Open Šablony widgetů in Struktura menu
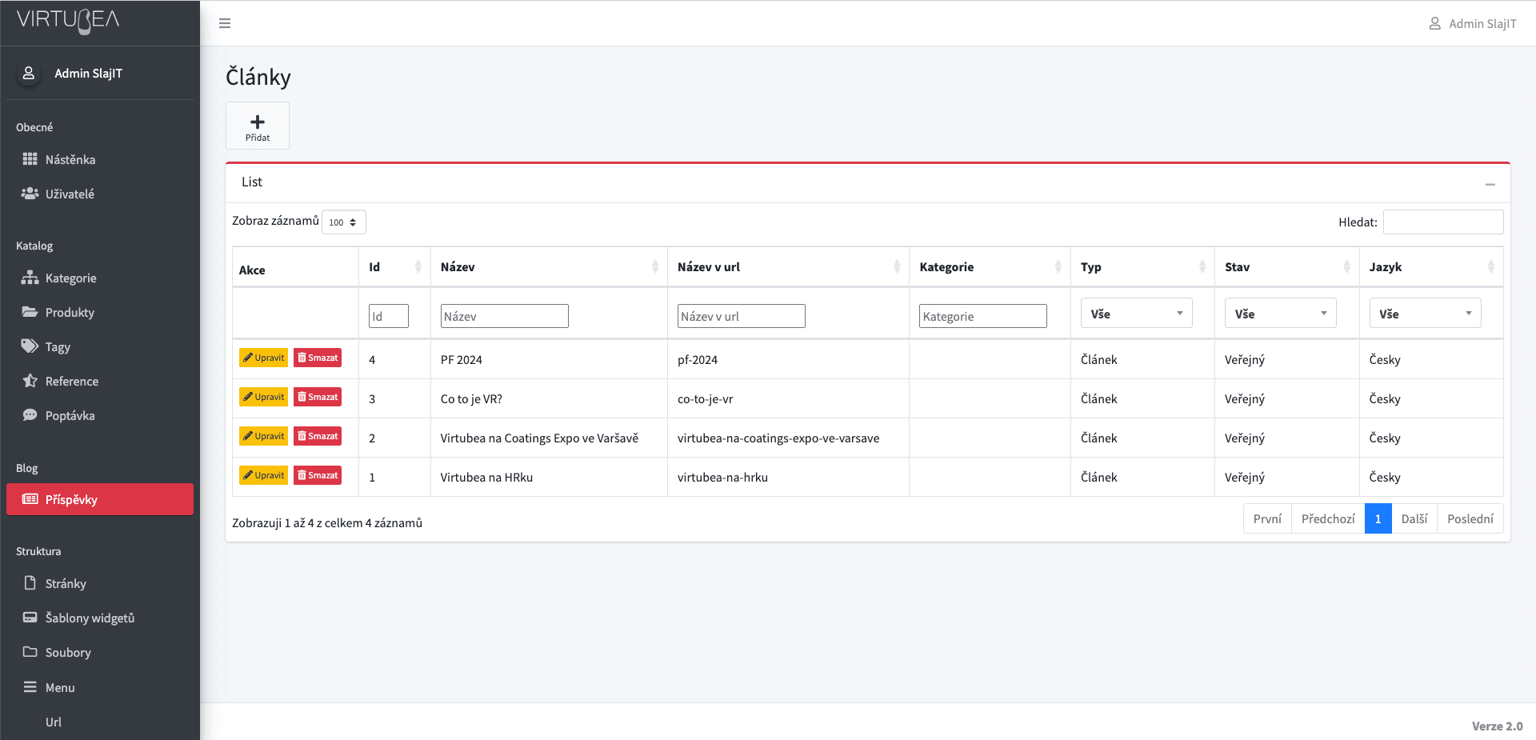Viewport: 1536px width, 740px height. coord(90,618)
